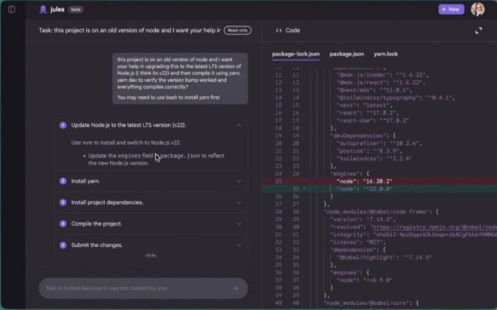The width and height of the screenshot is (497, 310).
Task: Expand the Compile the project step
Action: pyautogui.click(x=239, y=223)
